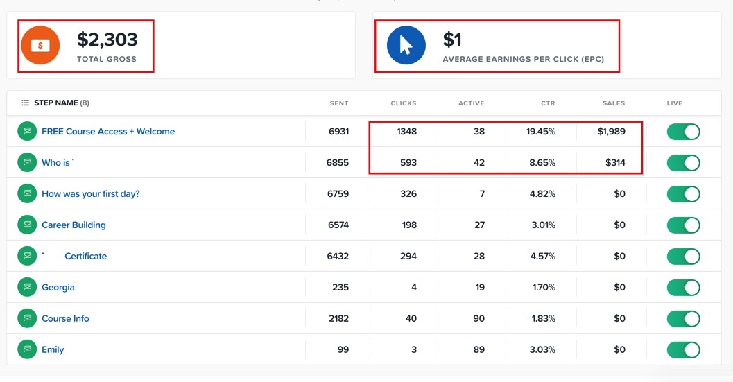Screen dimensions: 733x382
Task: Click CTR value 4.57%
Action: (543, 257)
